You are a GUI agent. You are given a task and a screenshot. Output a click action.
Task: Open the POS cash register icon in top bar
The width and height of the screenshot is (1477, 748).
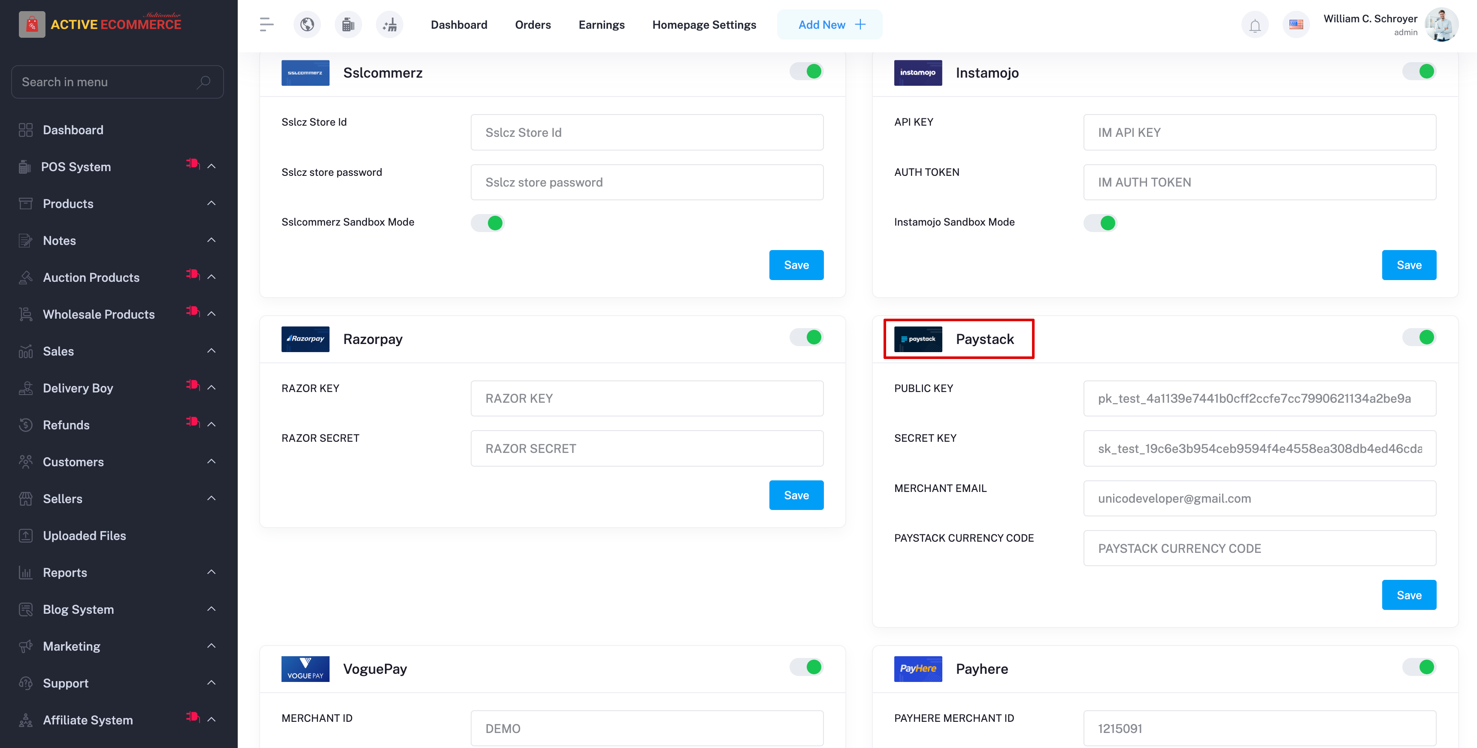[348, 24]
